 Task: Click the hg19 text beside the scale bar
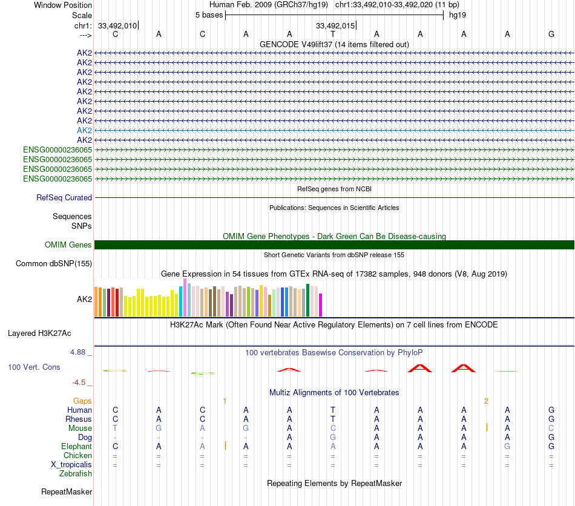coord(458,15)
